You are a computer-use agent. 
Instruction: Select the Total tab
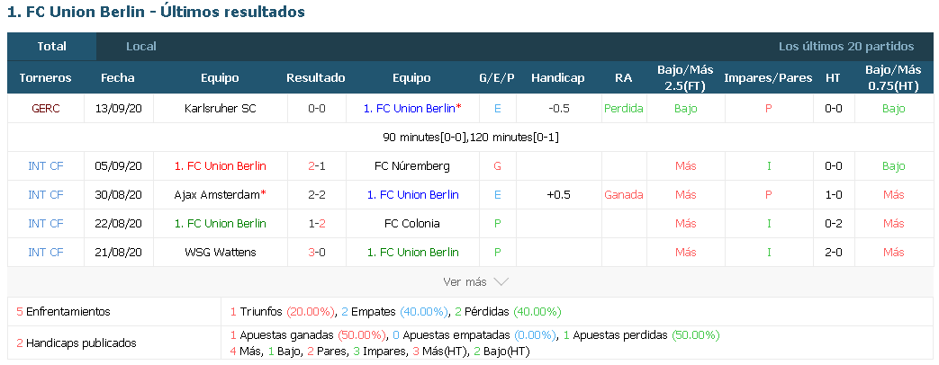[52, 46]
